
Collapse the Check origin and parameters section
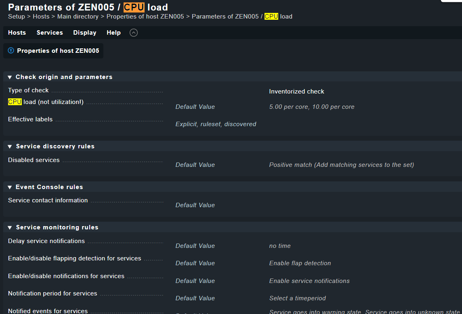click(9, 77)
